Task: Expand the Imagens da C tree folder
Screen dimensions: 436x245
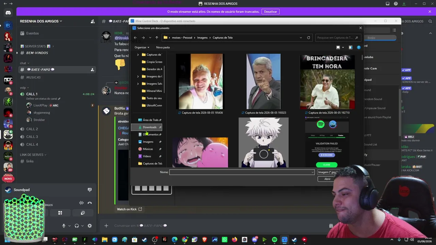Action: click(138, 77)
